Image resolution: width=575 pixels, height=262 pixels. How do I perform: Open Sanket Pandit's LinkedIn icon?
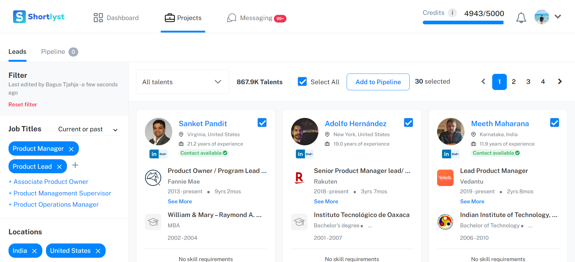pos(154,154)
